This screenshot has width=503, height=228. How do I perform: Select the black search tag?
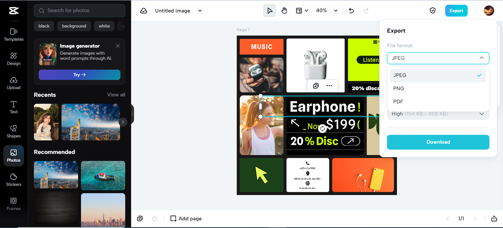pyautogui.click(x=44, y=26)
